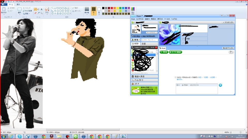Screen dimensions: 248x139
Task: Click the Crop (トリミング) button
Action: tap(27, 8)
